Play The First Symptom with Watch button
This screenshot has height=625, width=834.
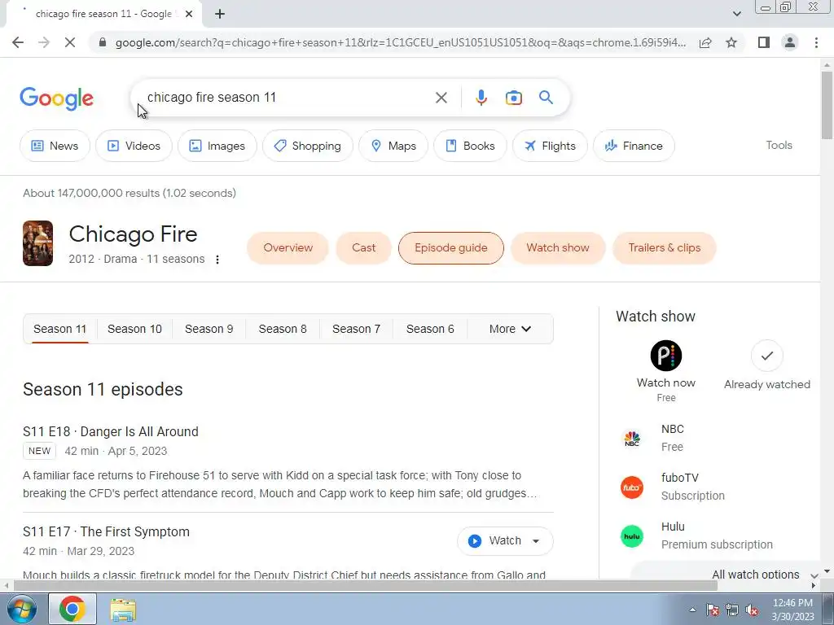(495, 541)
